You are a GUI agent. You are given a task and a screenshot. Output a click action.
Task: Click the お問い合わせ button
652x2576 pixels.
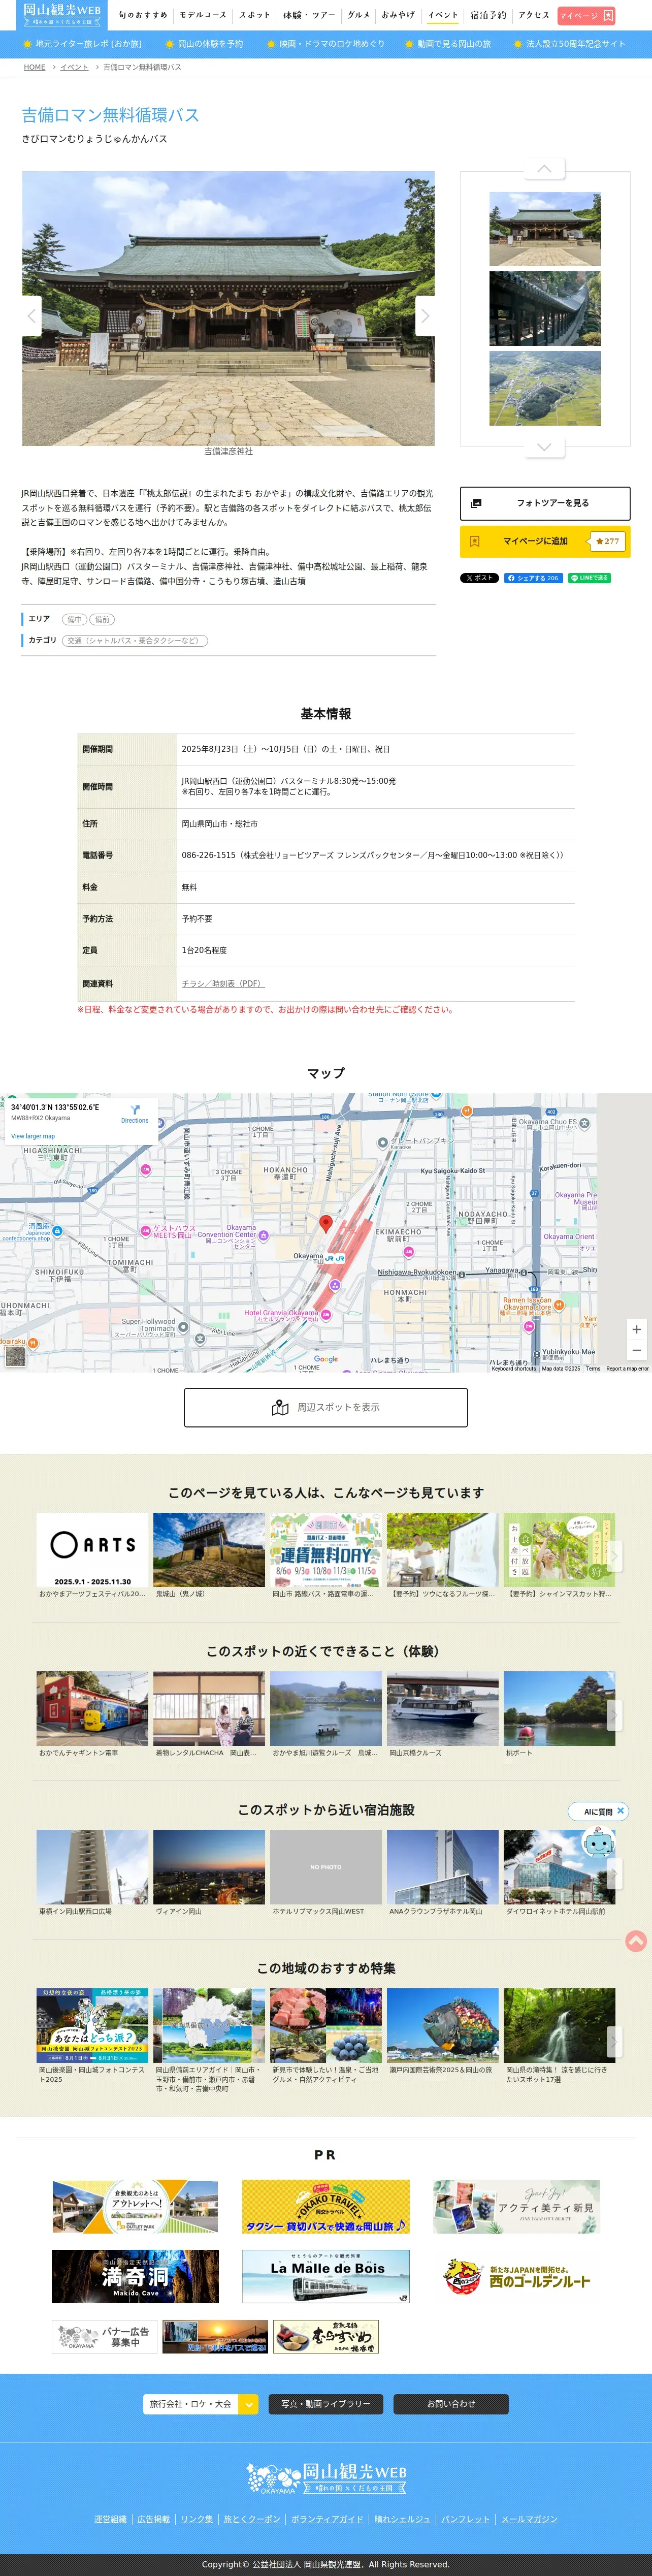(x=451, y=2403)
